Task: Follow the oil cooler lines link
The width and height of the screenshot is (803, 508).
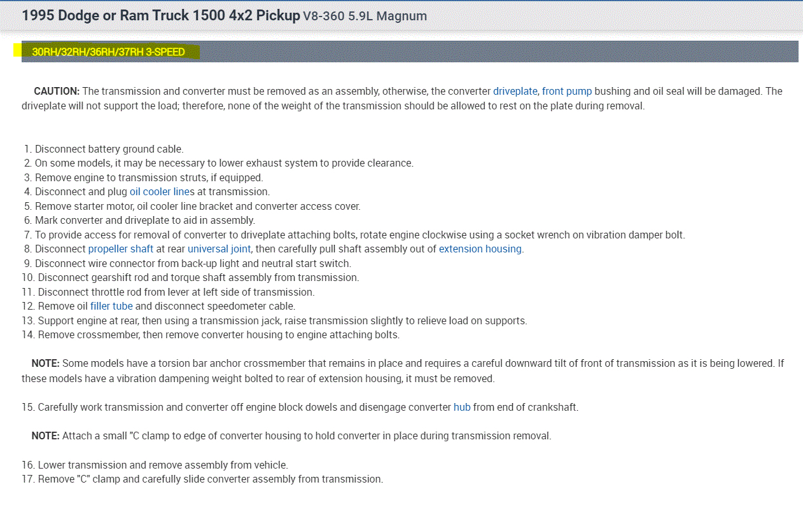Action: pos(161,191)
